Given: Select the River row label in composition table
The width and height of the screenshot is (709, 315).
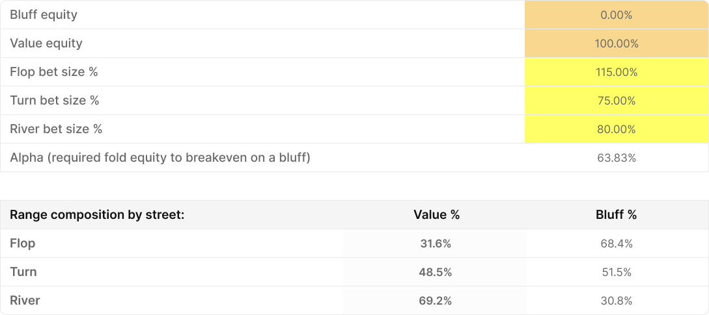Looking at the screenshot, I should tap(25, 301).
